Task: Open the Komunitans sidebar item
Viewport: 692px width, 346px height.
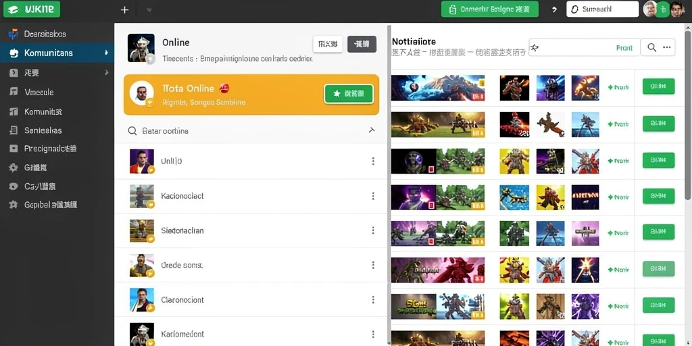Action: point(57,53)
